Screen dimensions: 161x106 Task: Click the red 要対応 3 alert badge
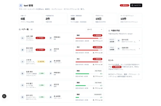coord(125,5)
